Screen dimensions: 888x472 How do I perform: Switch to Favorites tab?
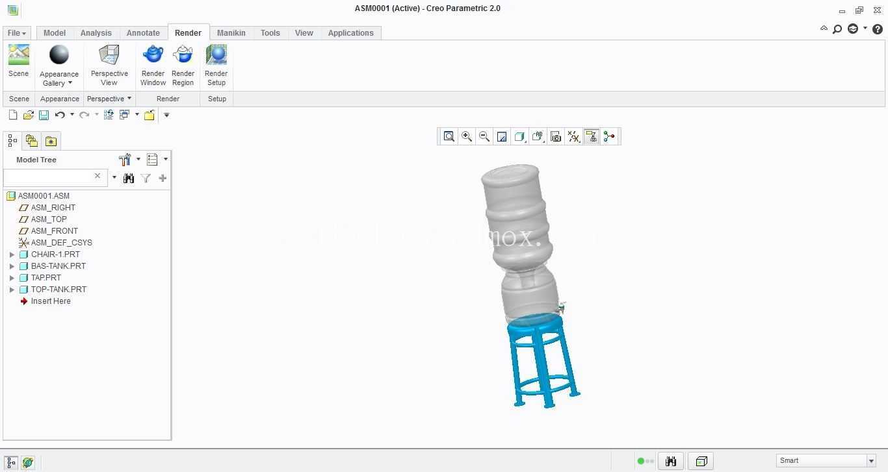point(51,140)
